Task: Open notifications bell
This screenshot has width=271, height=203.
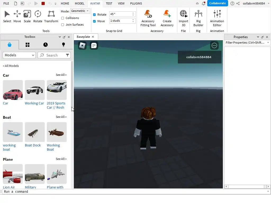Action: tap(204, 3)
